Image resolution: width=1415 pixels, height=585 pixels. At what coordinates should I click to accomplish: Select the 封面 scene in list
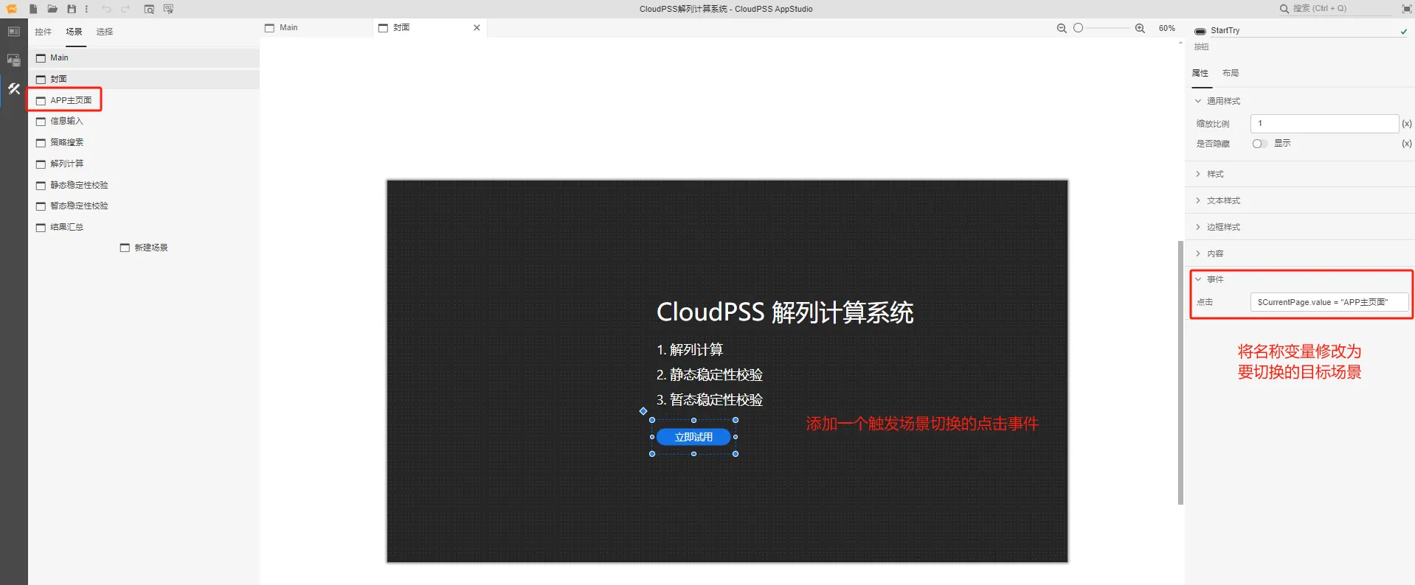144,79
